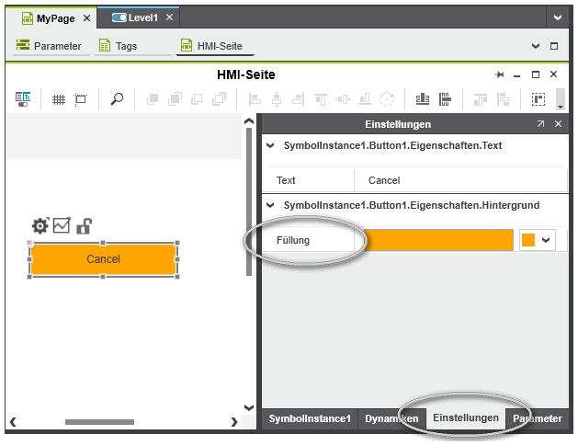The image size is (578, 446).
Task: Toggle the padlock icon above the Cancel button
Action: [84, 225]
